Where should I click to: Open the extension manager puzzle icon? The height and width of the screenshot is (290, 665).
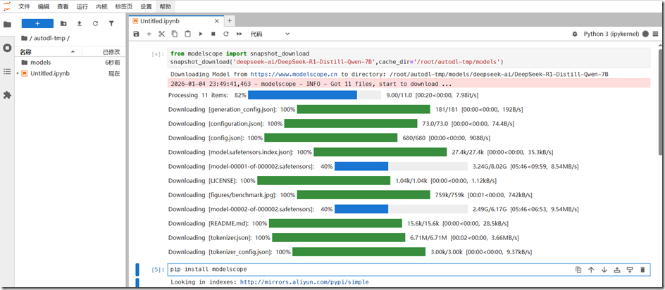pyautogui.click(x=7, y=96)
